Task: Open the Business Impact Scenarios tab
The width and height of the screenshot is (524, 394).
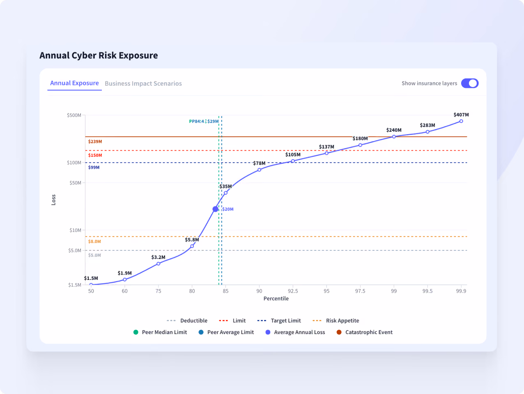Action: tap(143, 83)
